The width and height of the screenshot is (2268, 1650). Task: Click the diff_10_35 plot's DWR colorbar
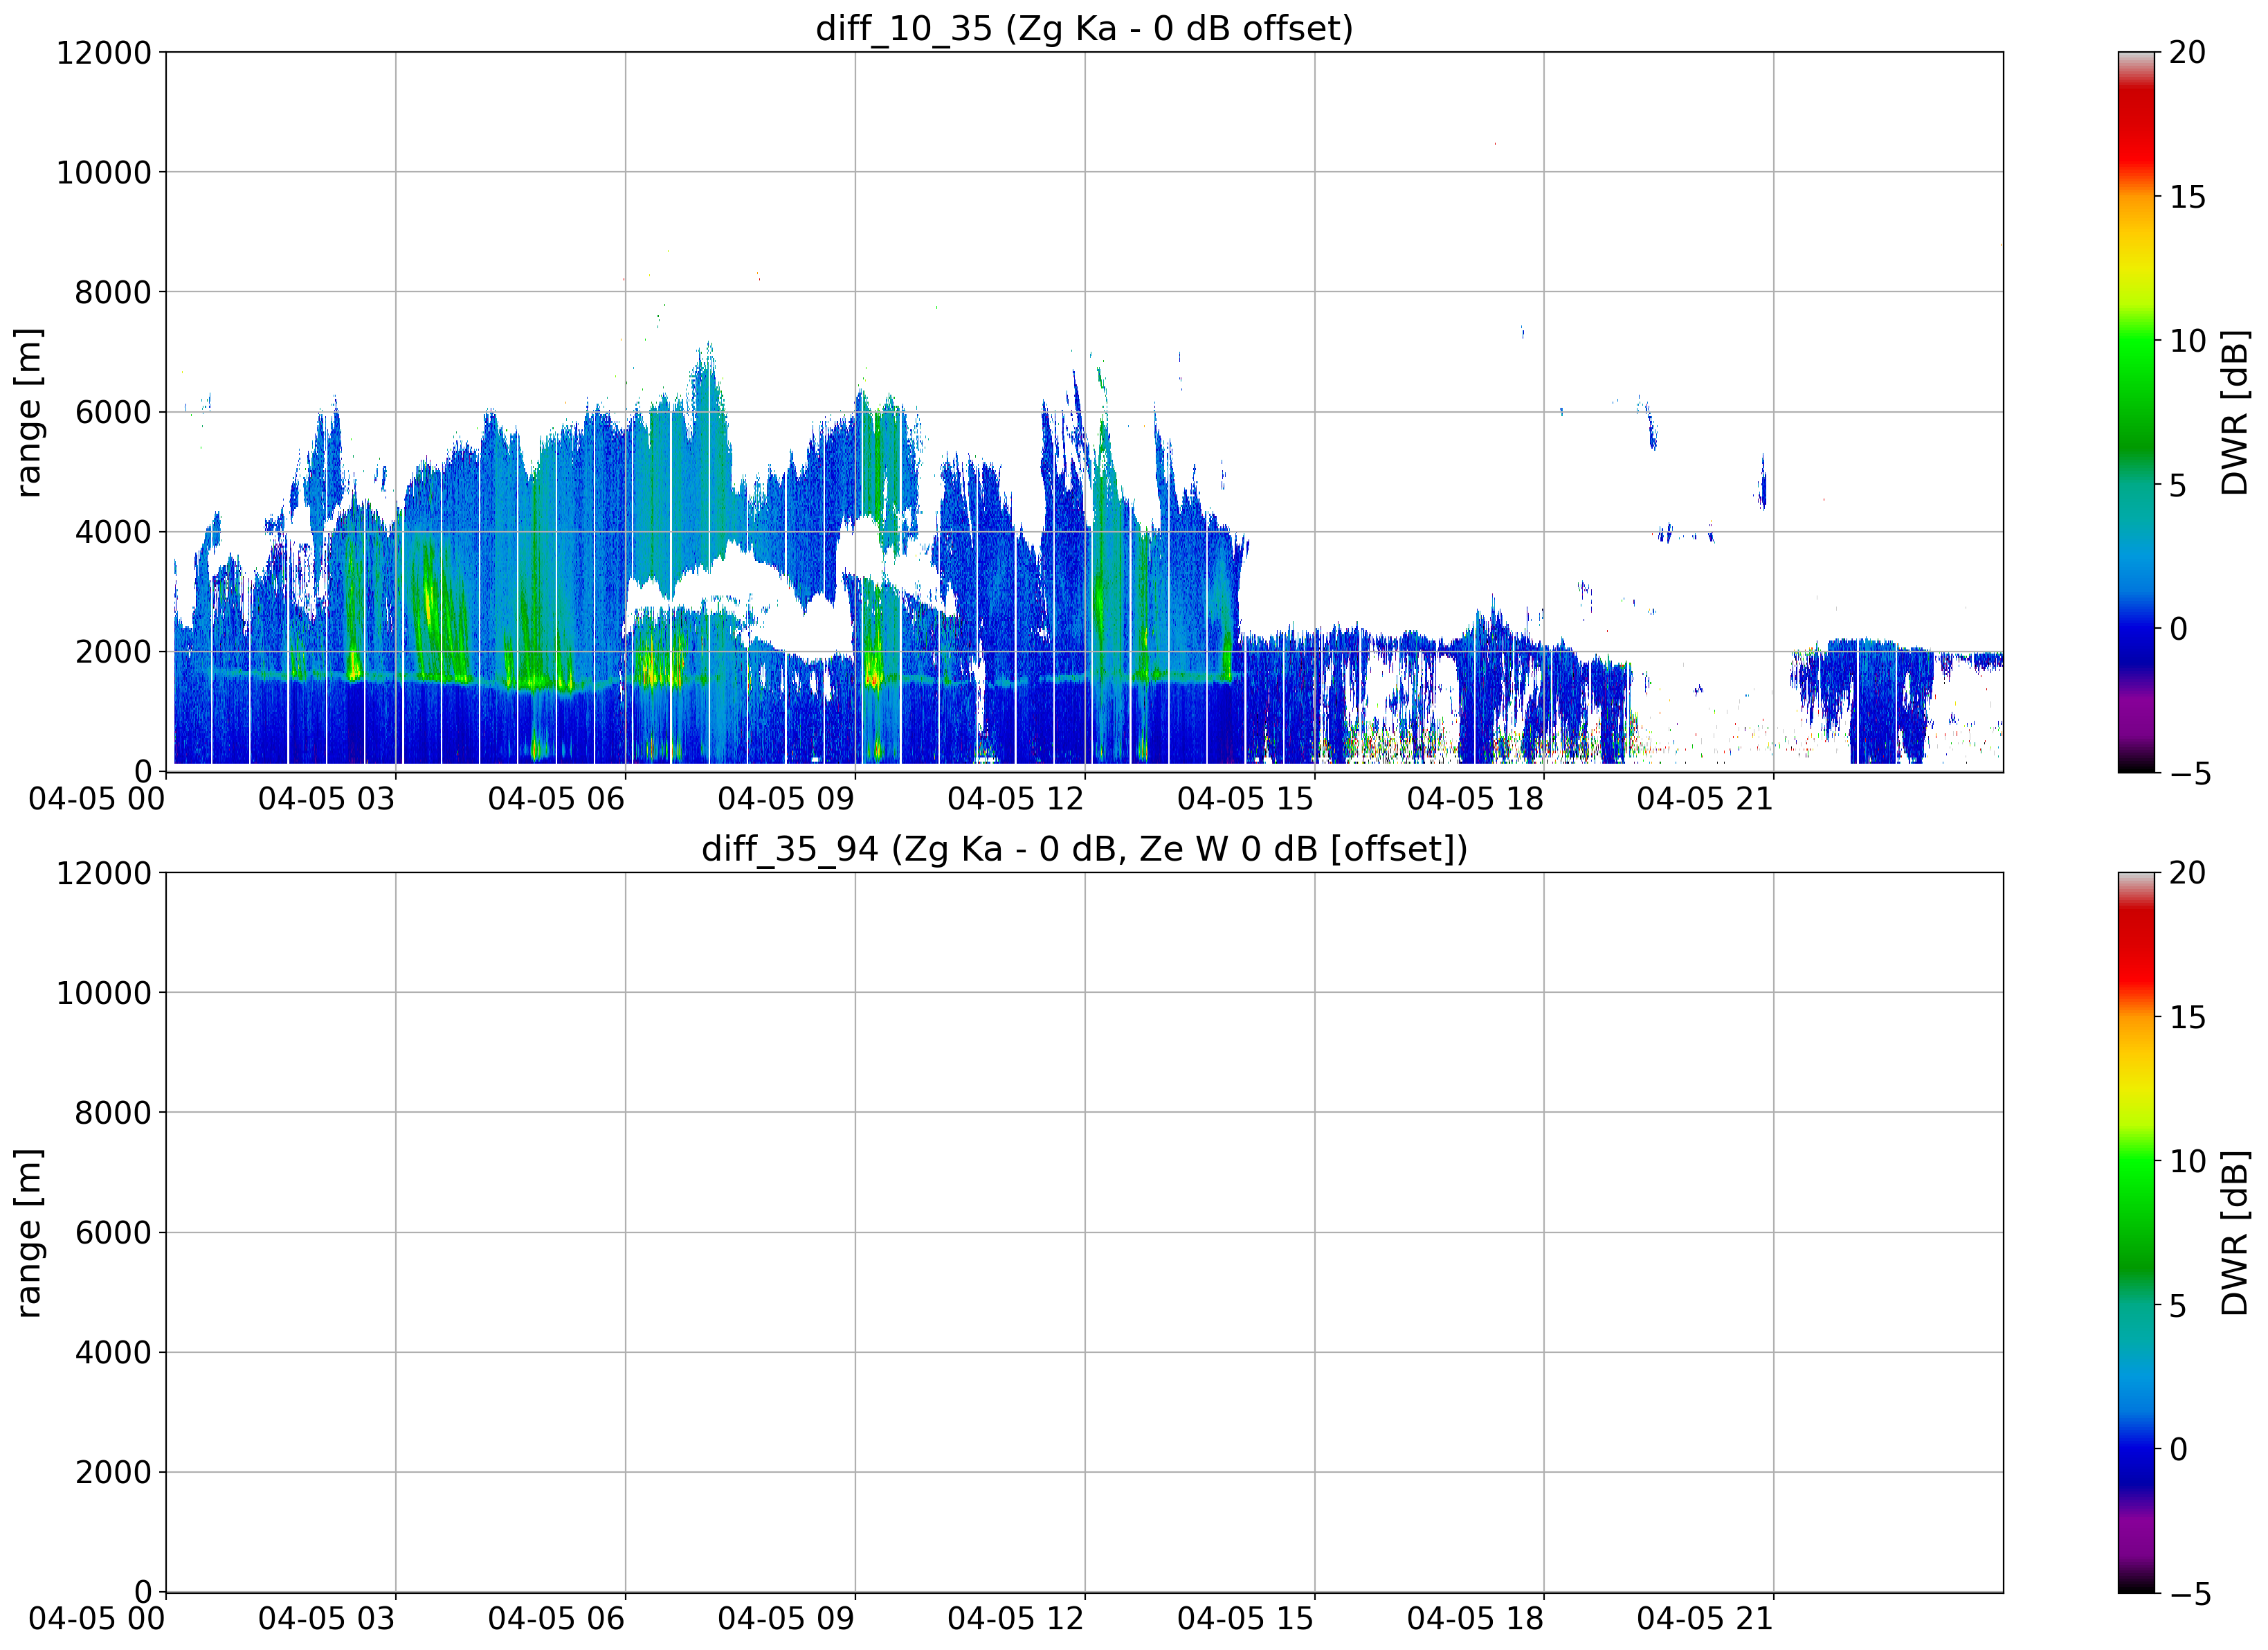[x=2136, y=412]
